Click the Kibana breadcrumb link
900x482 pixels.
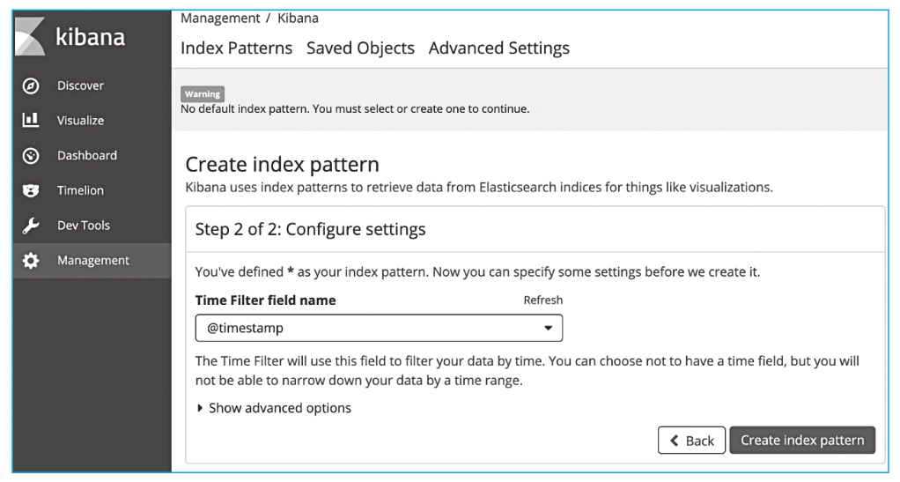pos(298,18)
